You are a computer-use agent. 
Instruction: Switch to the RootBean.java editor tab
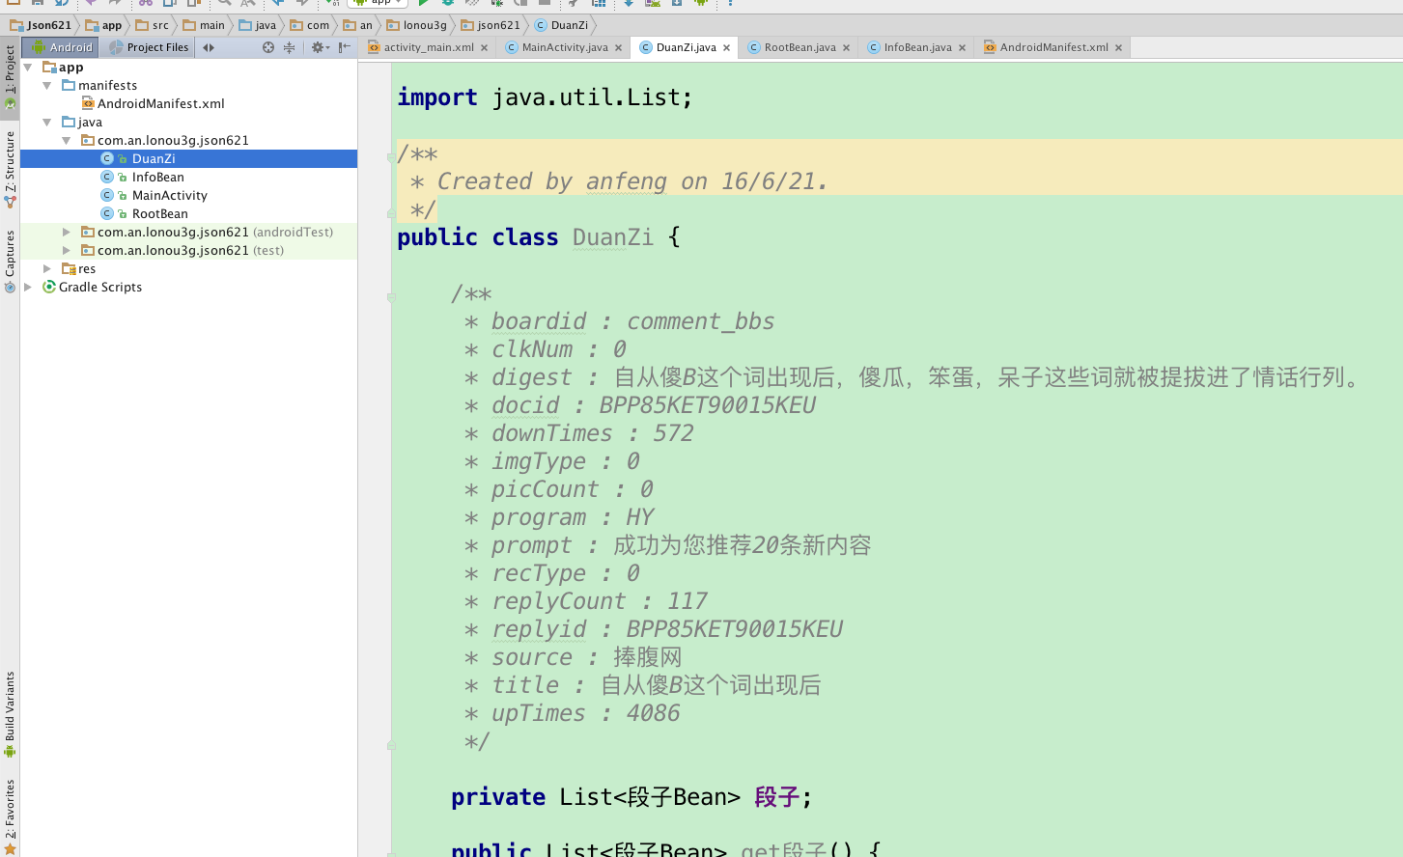coord(800,47)
